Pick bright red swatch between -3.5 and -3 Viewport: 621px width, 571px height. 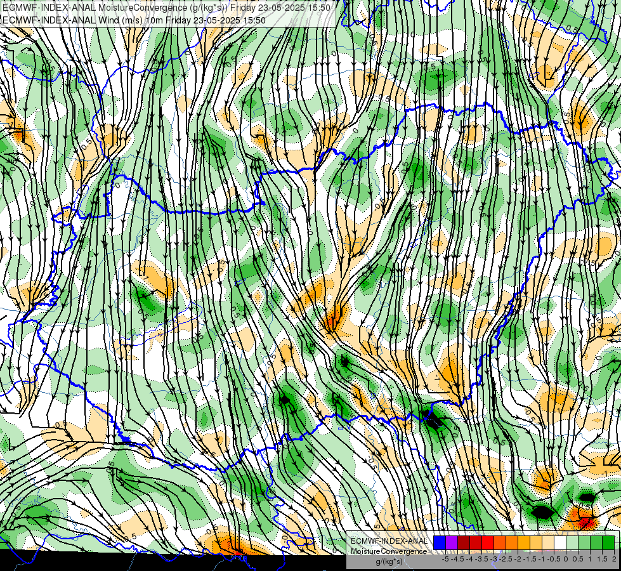488,543
